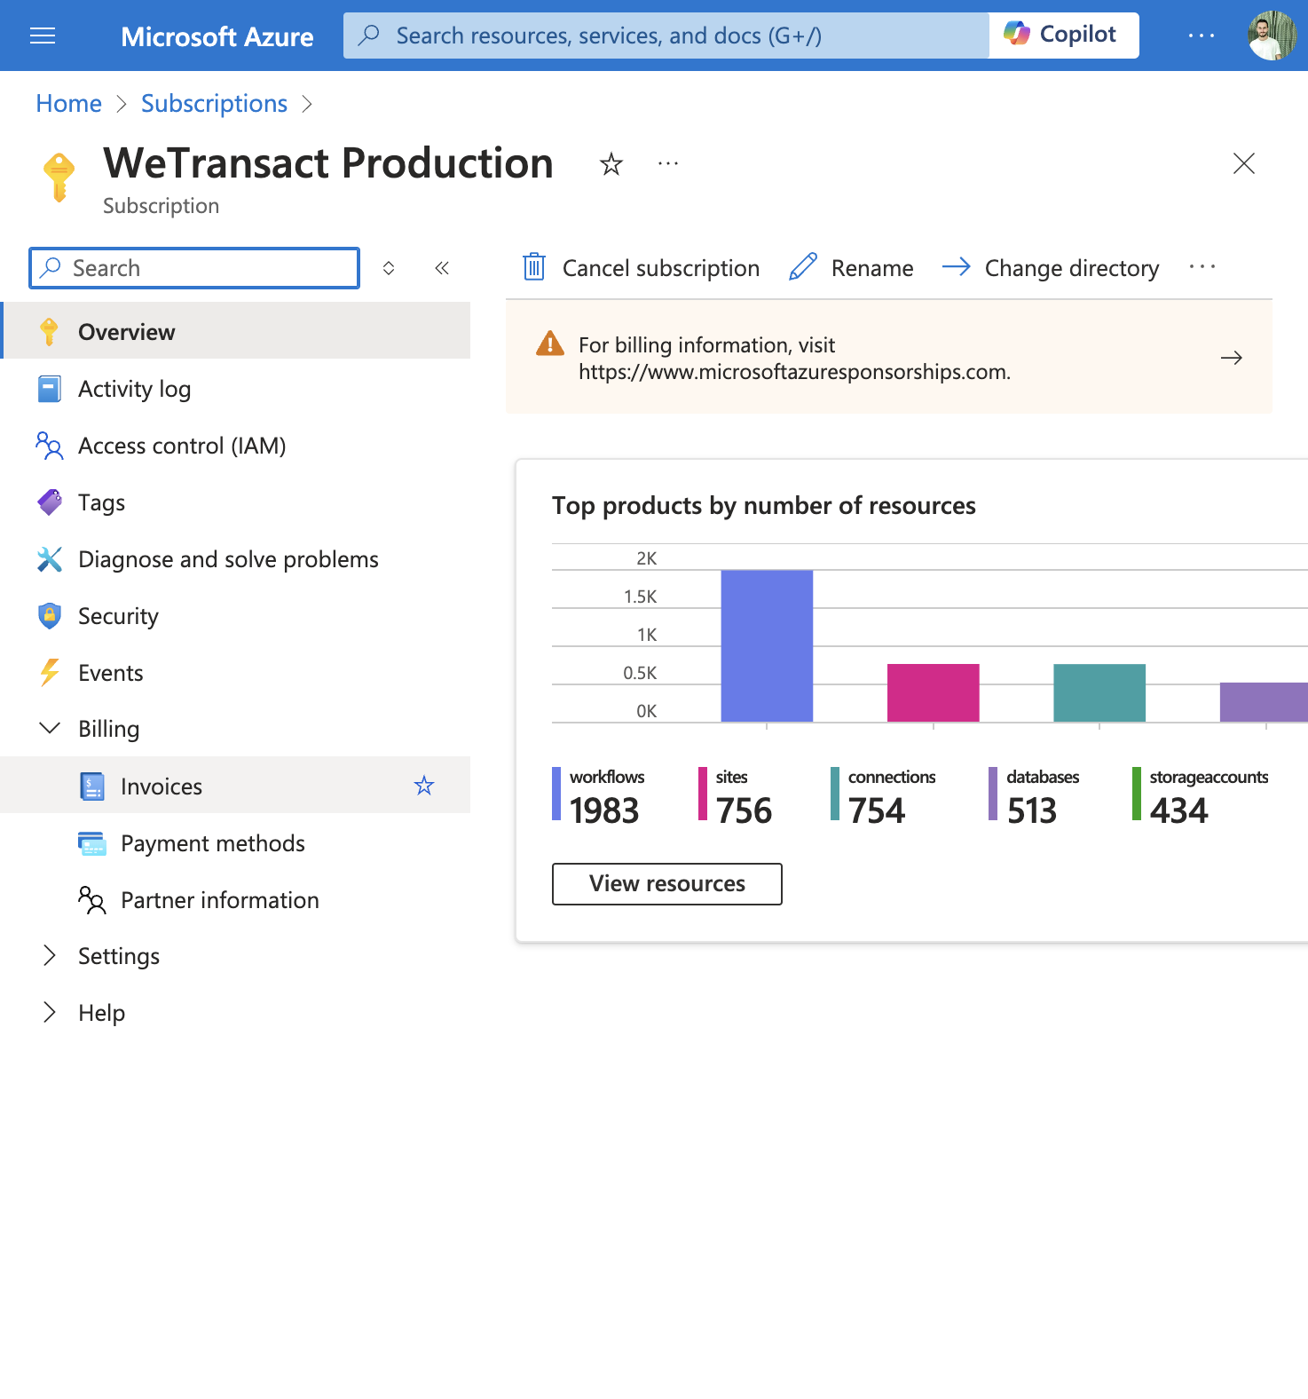The width and height of the screenshot is (1308, 1399).
Task: Open the Security menu item
Action: pos(235,616)
